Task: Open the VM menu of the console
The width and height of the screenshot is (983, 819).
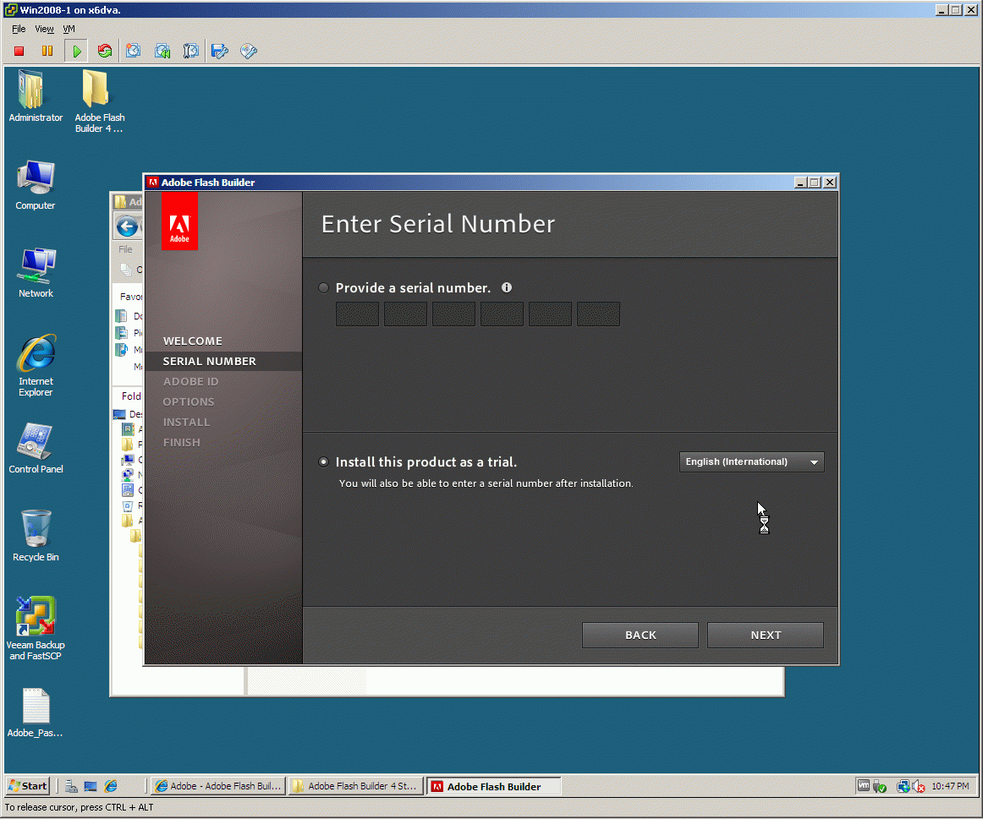Action: (x=69, y=29)
